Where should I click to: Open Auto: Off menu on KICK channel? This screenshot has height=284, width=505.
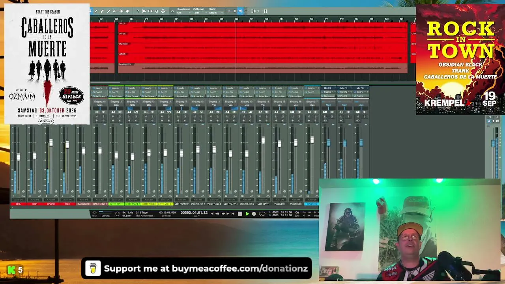[67, 200]
